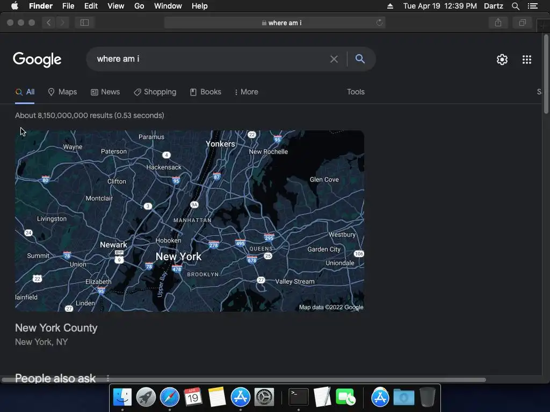The height and width of the screenshot is (412, 550).
Task: Switch to the Maps results tab
Action: click(62, 92)
